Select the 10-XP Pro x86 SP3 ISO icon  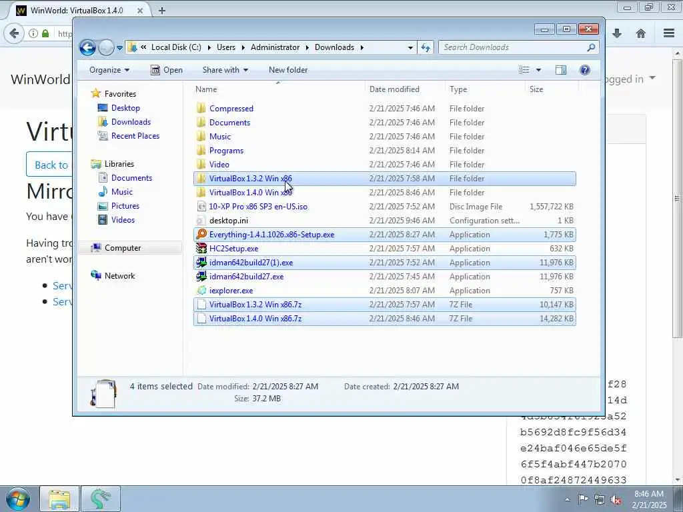pyautogui.click(x=201, y=207)
